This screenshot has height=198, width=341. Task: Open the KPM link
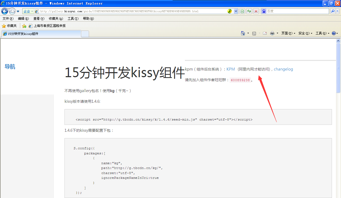click(x=231, y=69)
